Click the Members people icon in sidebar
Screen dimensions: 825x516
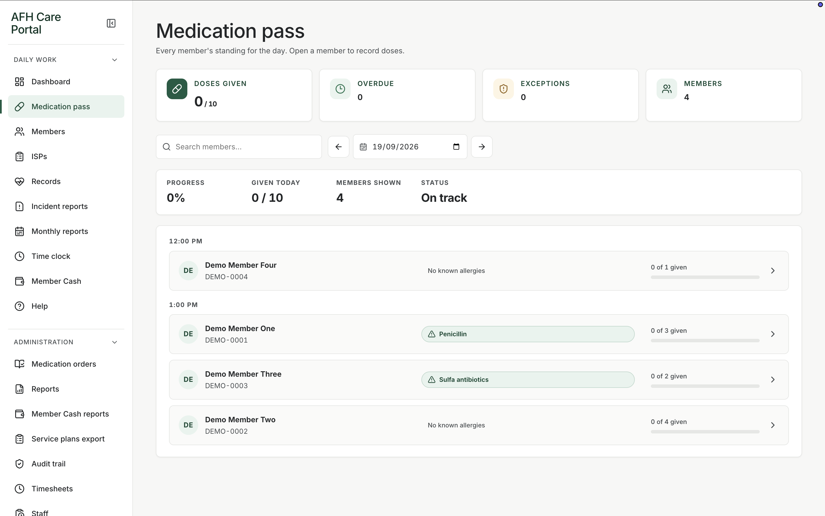[x=19, y=131]
